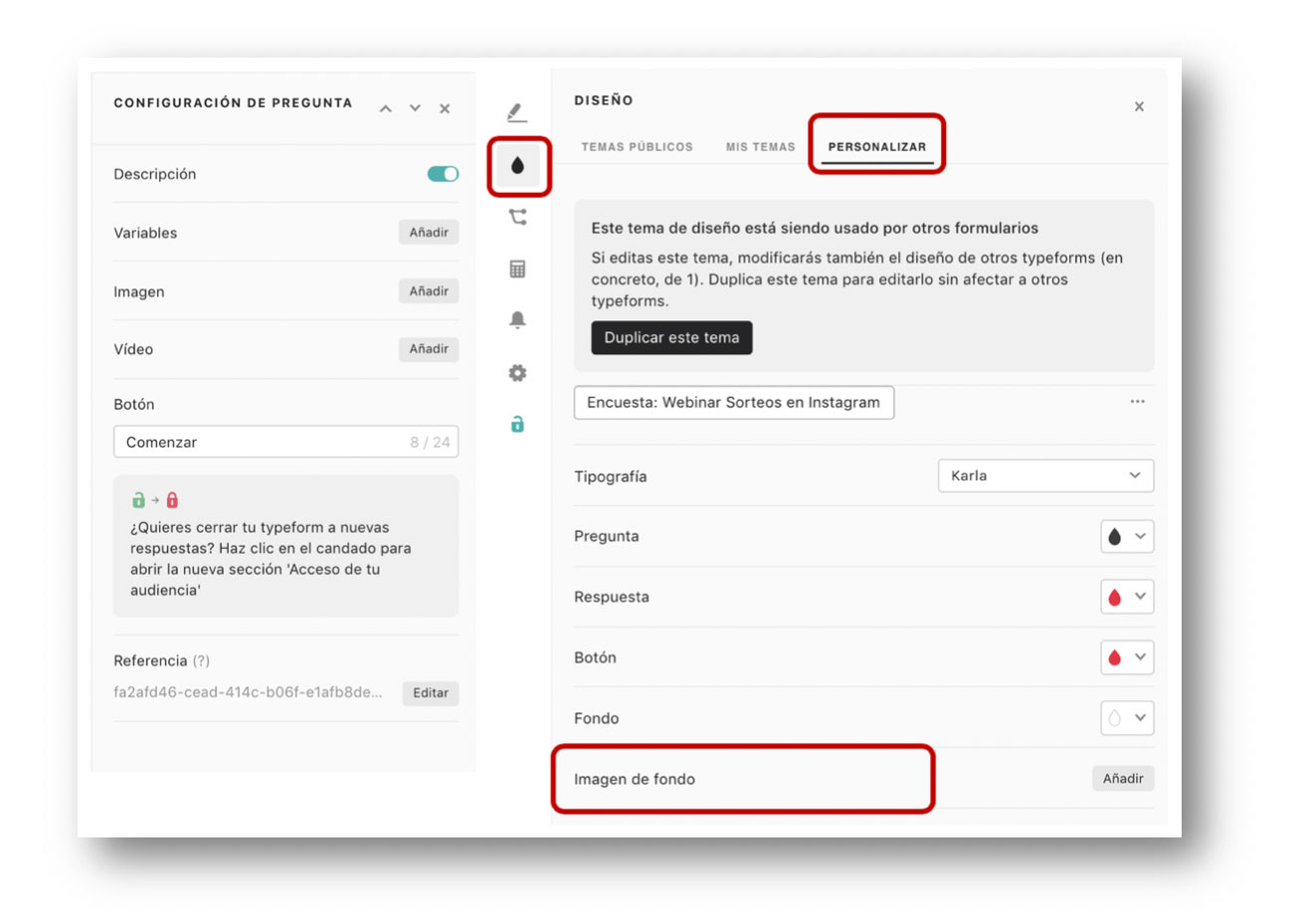The width and height of the screenshot is (1303, 919).
Task: Open the Logic branching icon
Action: (x=517, y=217)
